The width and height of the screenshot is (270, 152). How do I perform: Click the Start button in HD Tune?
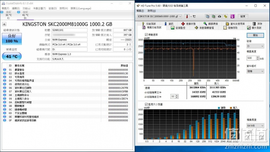tap(255, 35)
